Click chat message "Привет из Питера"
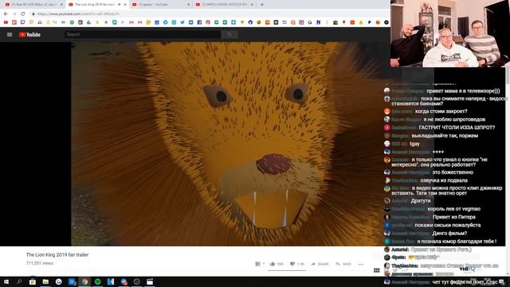Viewport: 510px width, 287px height. [x=454, y=217]
